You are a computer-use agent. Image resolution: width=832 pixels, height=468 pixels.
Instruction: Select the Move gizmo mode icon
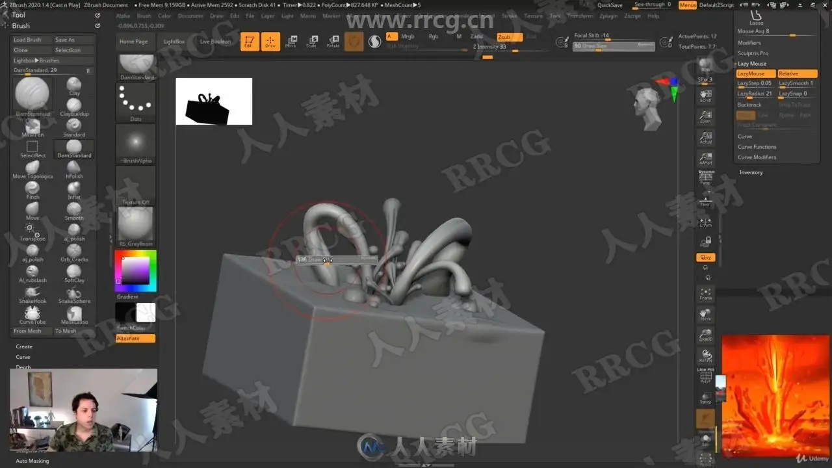[291, 42]
